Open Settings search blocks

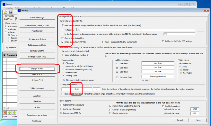(x=37, y=45)
